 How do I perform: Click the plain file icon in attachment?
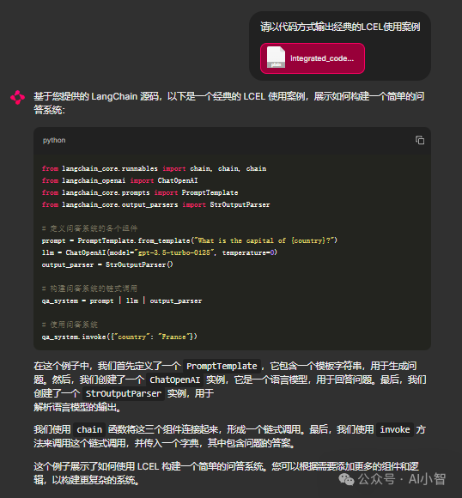click(x=276, y=58)
